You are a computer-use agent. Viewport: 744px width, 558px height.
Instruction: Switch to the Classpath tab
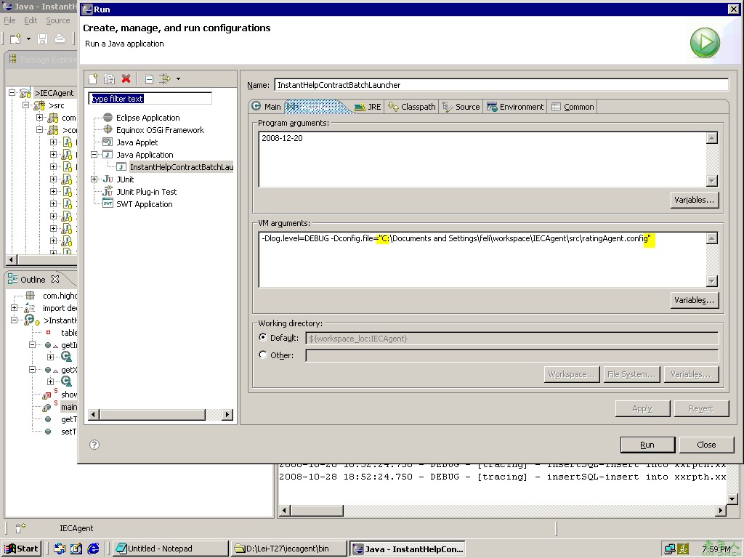click(x=411, y=107)
